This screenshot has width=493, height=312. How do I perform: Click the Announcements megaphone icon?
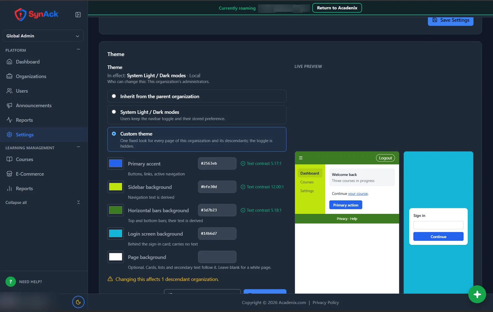pos(9,105)
